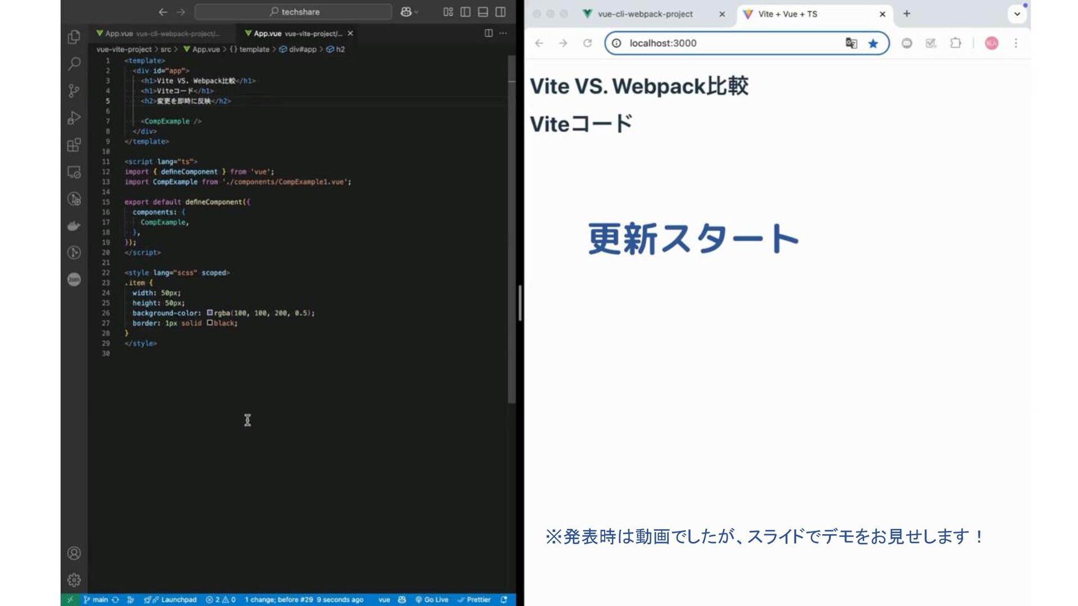
Task: Click '1 change; before #29' blame status
Action: [x=304, y=600]
